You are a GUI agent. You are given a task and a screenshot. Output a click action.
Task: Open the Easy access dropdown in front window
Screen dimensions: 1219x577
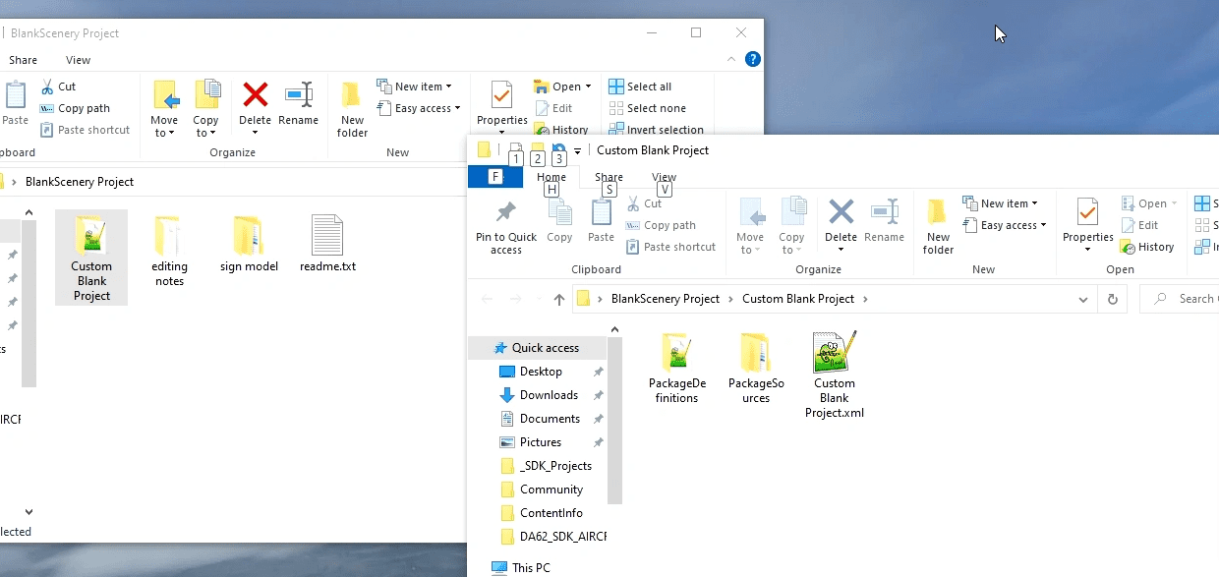(1007, 225)
